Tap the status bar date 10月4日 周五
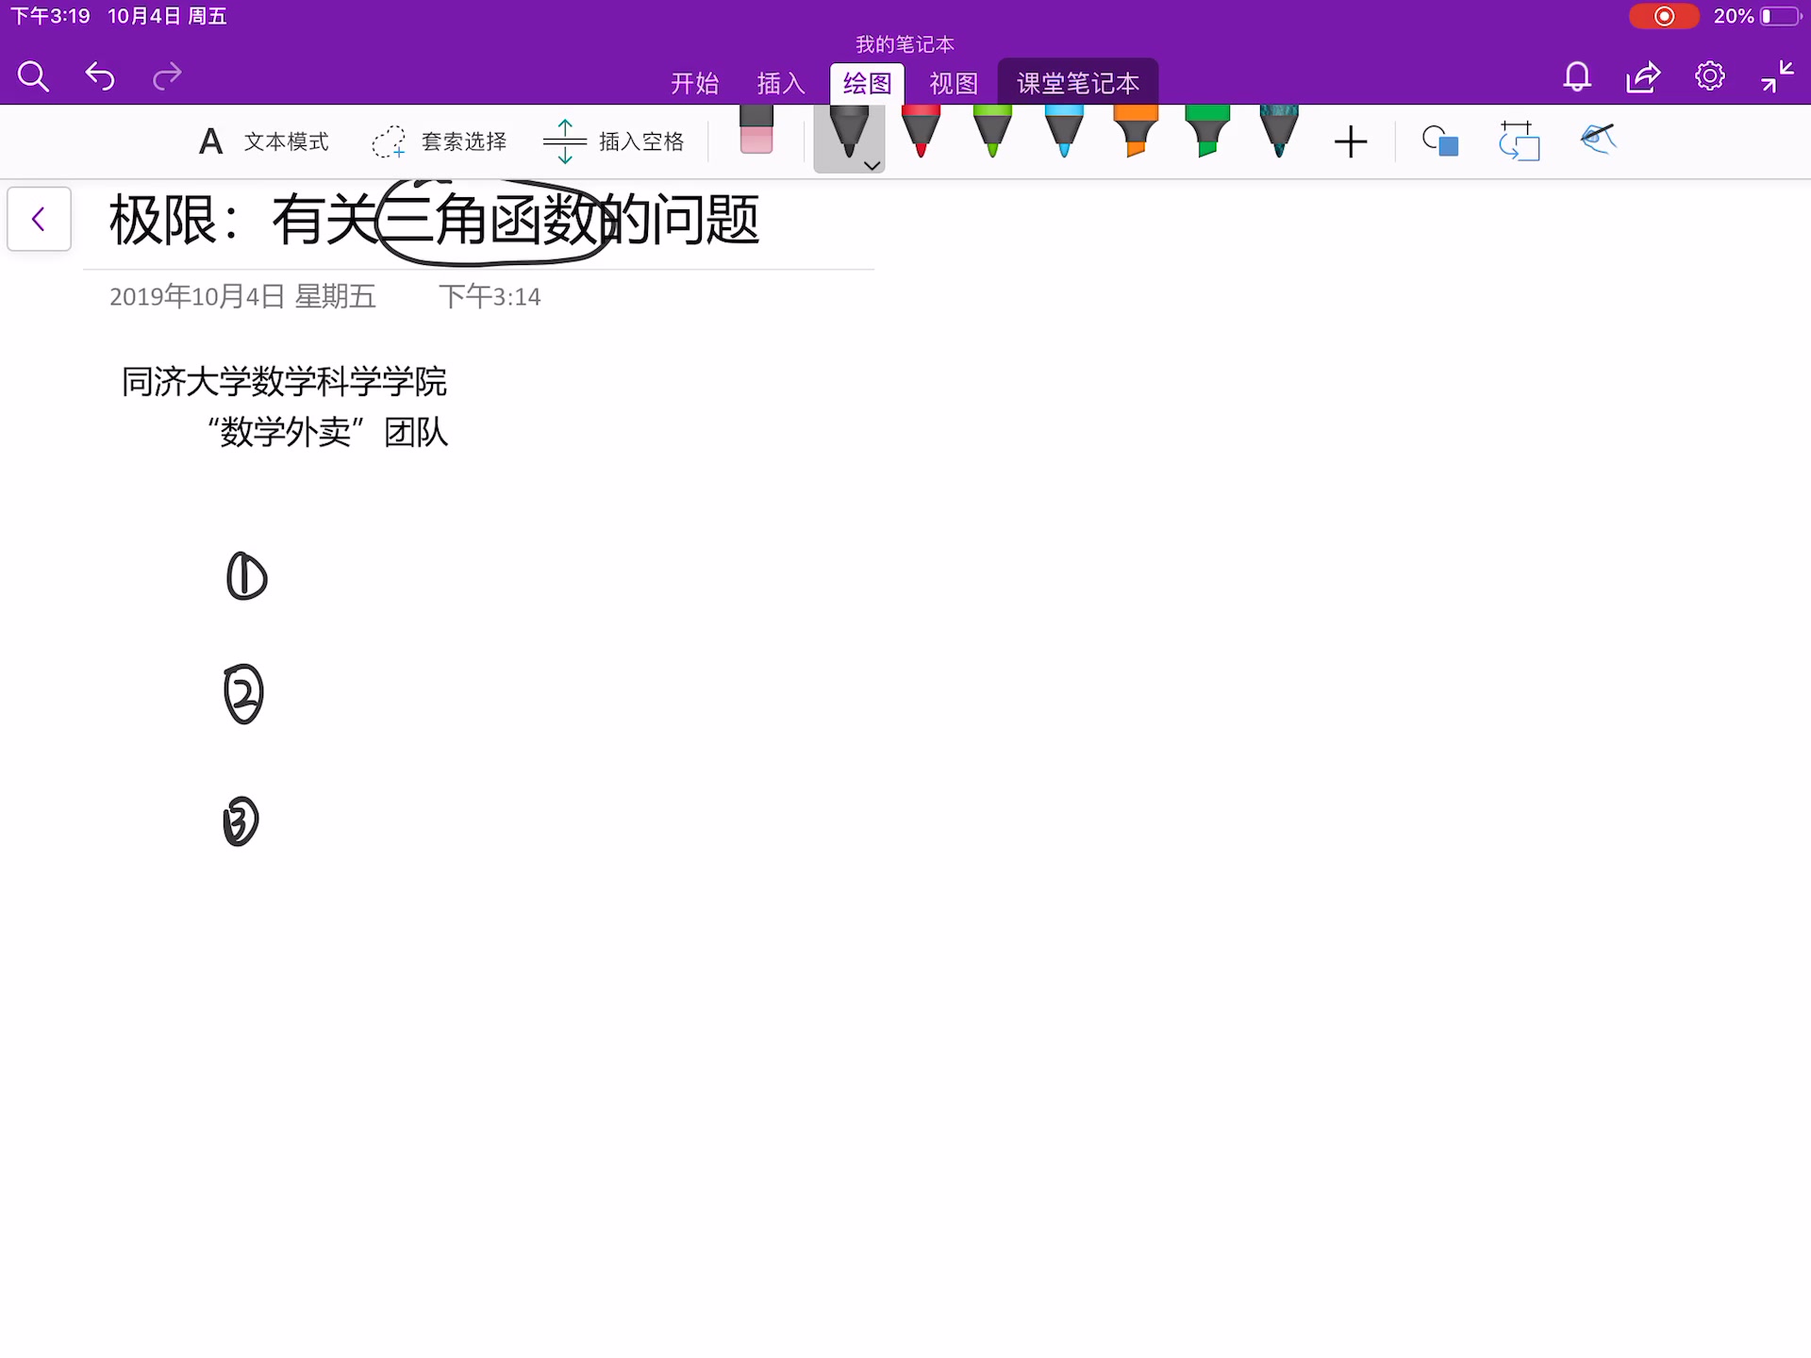Viewport: 1811px width, 1358px height. point(167,16)
